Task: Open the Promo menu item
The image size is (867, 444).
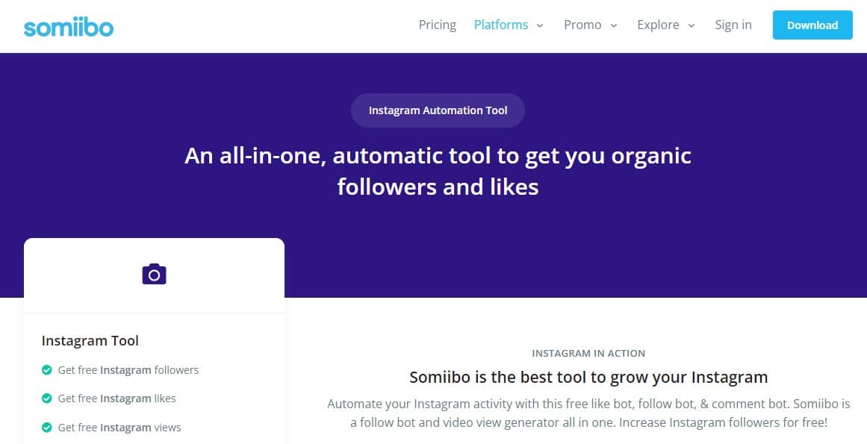Action: coord(582,25)
